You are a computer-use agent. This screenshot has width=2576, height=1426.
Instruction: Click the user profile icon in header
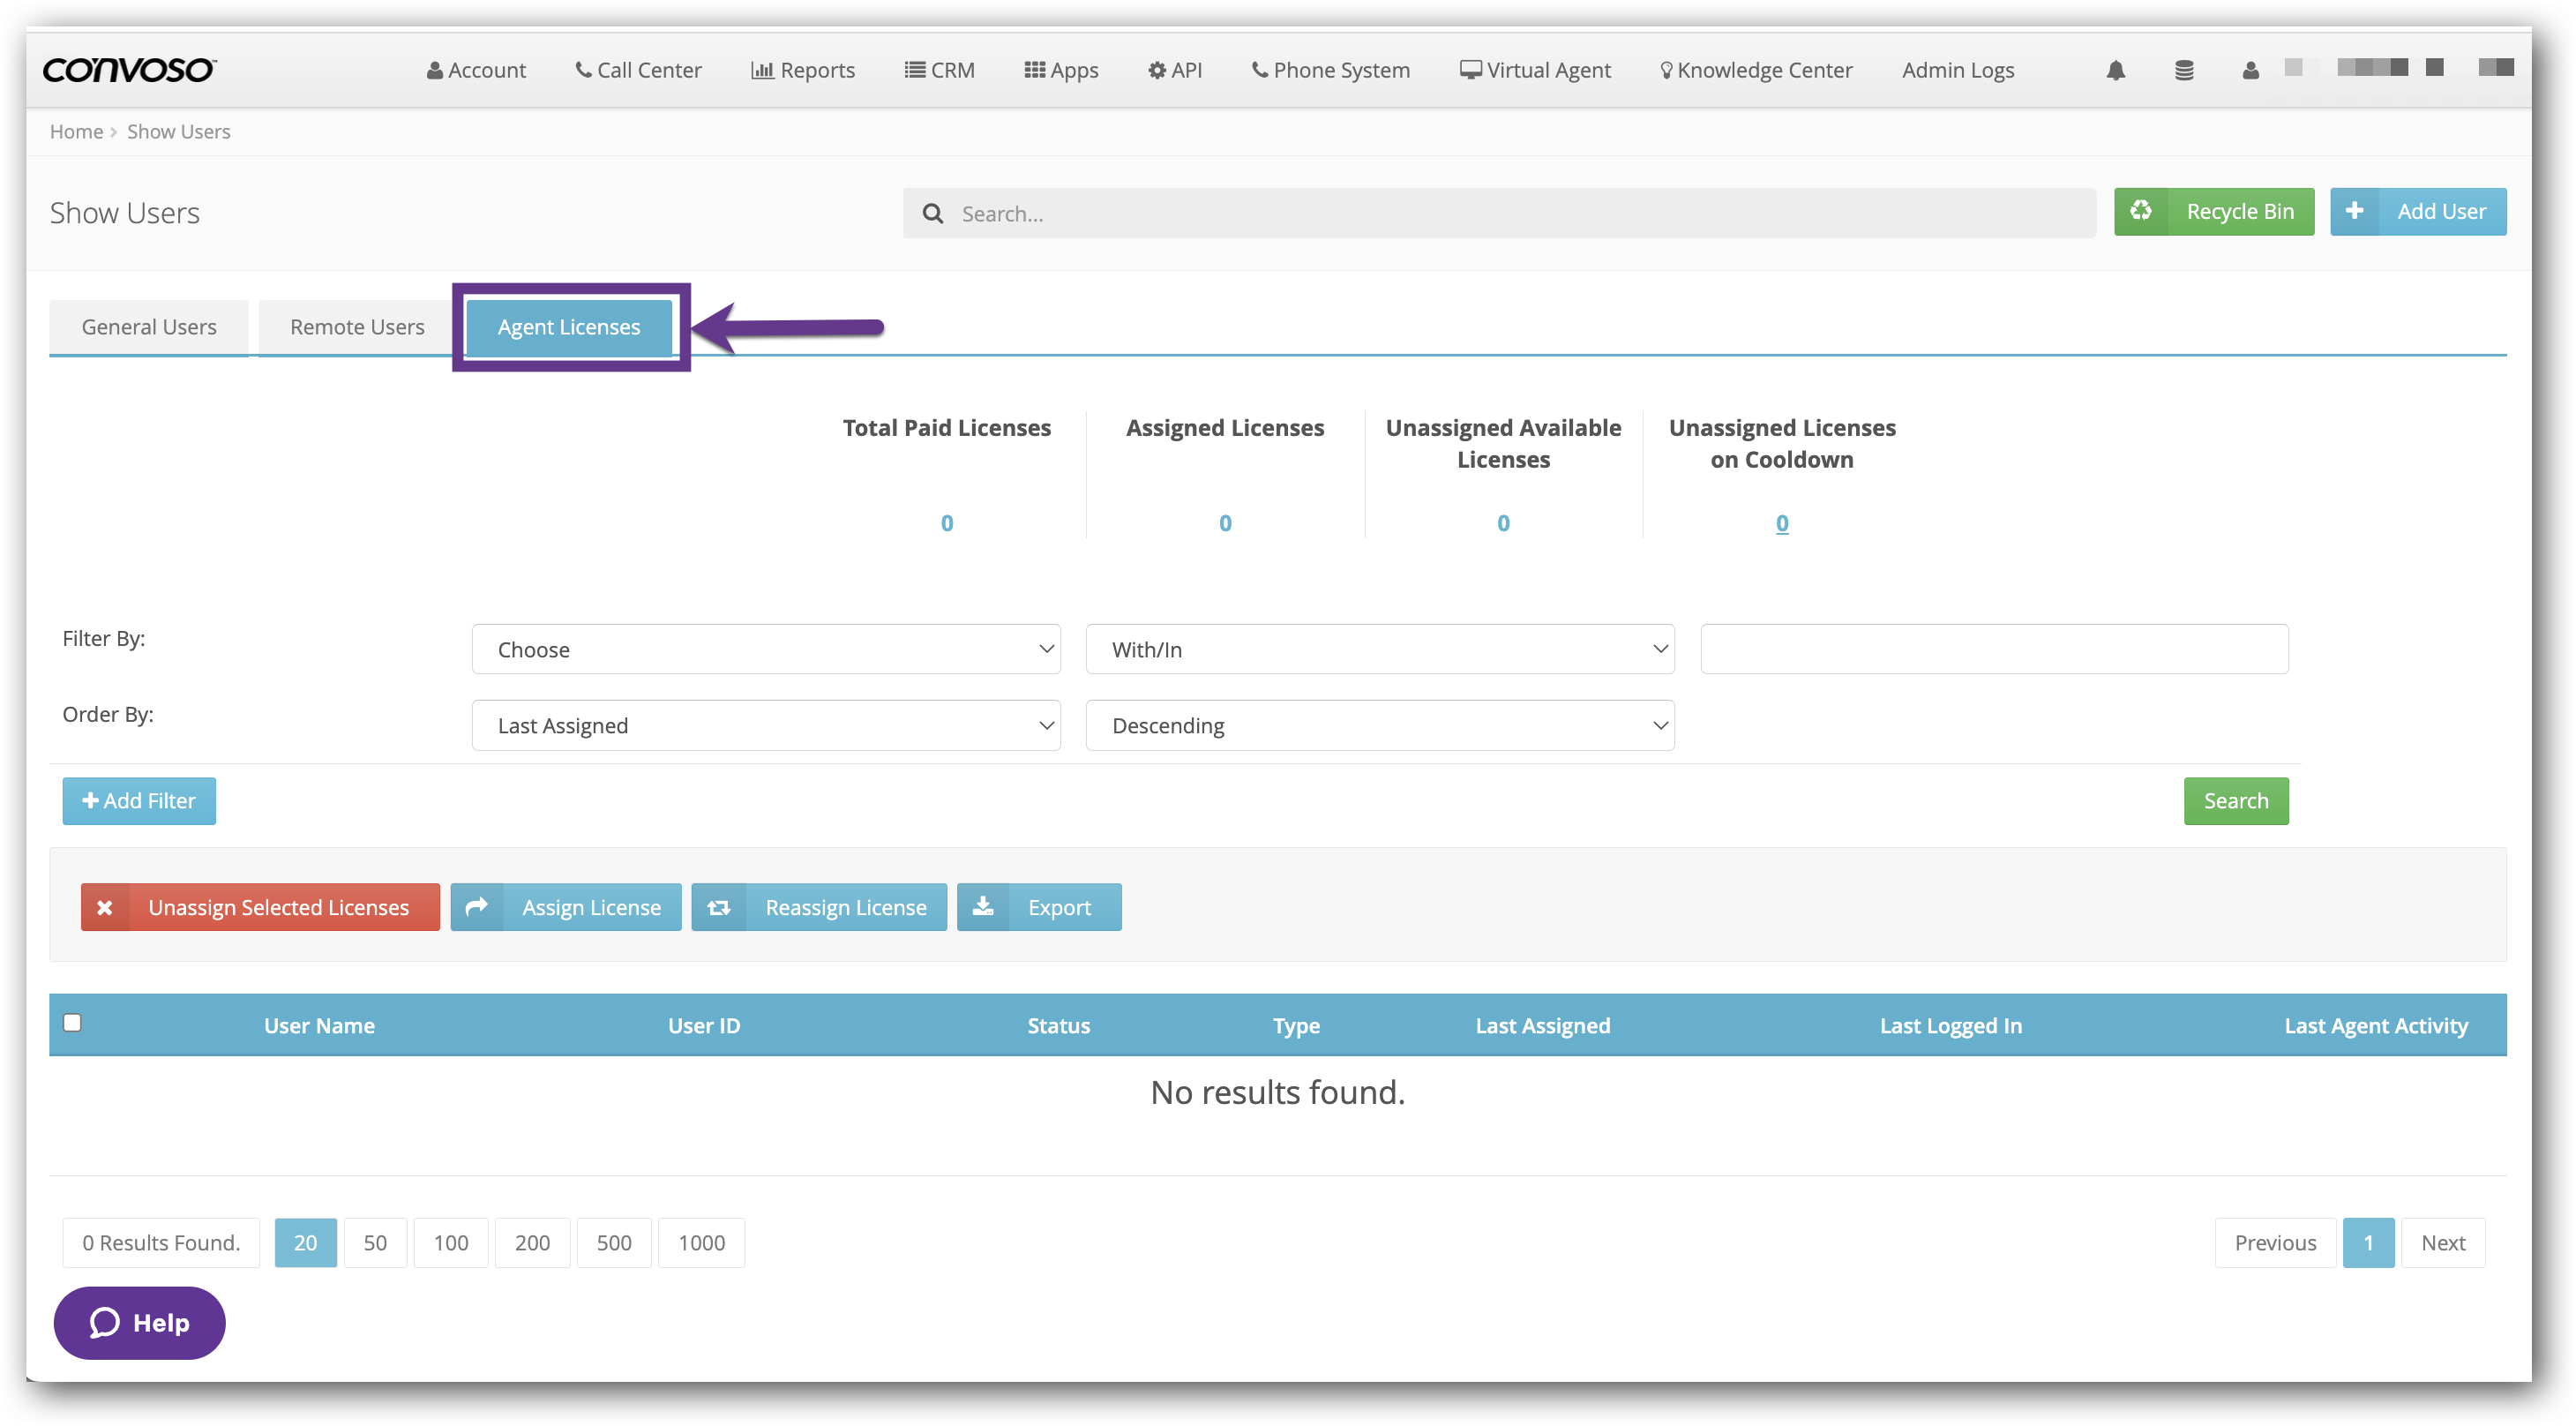coord(2250,70)
